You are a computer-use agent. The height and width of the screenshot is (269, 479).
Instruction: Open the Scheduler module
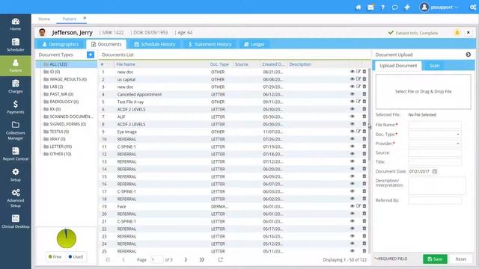tap(15, 45)
